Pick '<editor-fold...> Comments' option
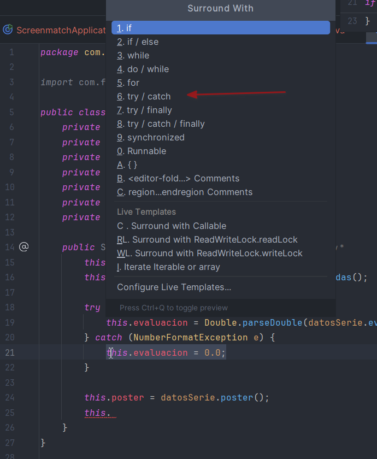The image size is (377, 459). pos(221,178)
